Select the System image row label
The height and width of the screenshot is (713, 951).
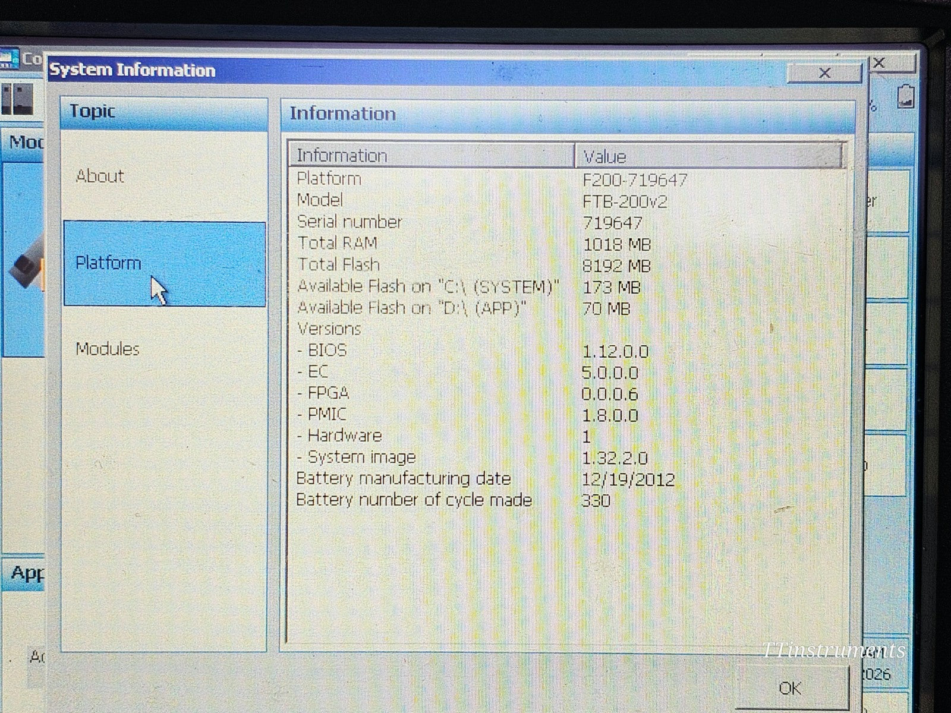pyautogui.click(x=356, y=457)
